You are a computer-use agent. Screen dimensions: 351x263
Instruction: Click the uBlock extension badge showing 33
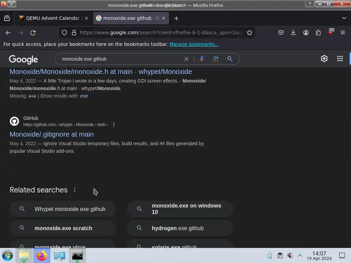point(331,32)
